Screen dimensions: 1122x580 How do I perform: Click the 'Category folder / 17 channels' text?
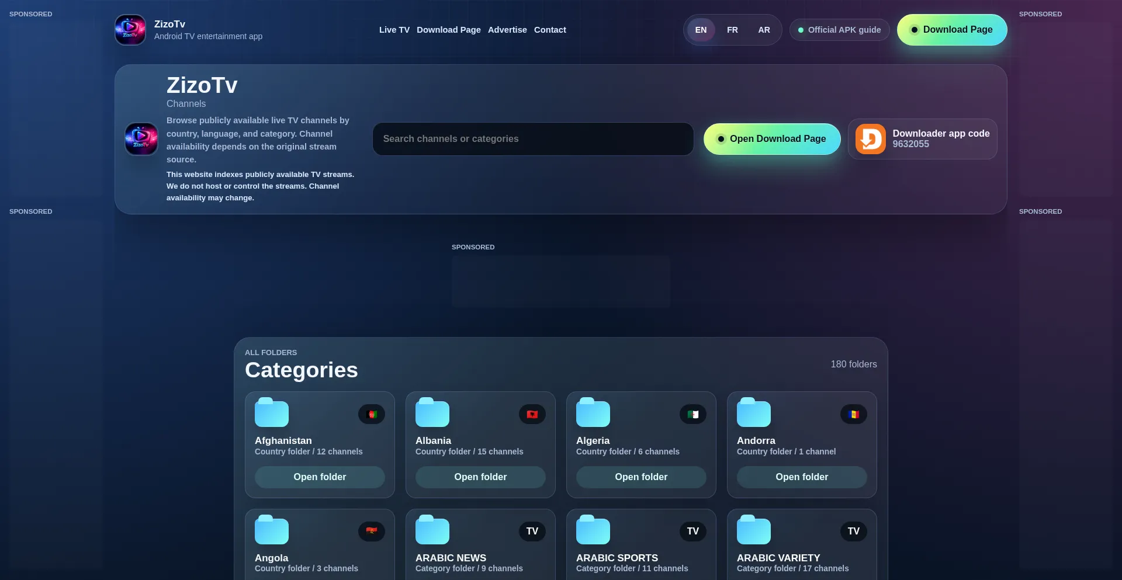[792, 568]
